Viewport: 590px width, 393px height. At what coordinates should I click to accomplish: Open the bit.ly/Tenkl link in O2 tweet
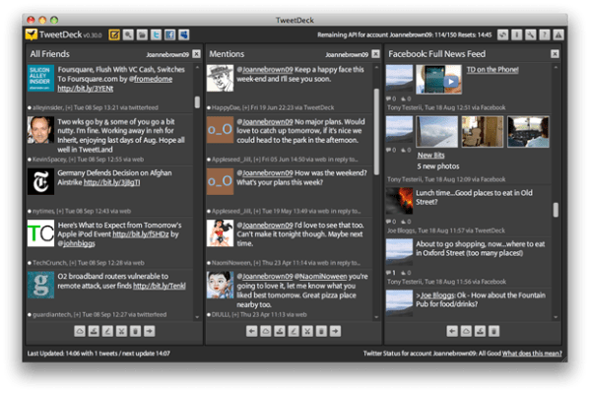click(160, 286)
